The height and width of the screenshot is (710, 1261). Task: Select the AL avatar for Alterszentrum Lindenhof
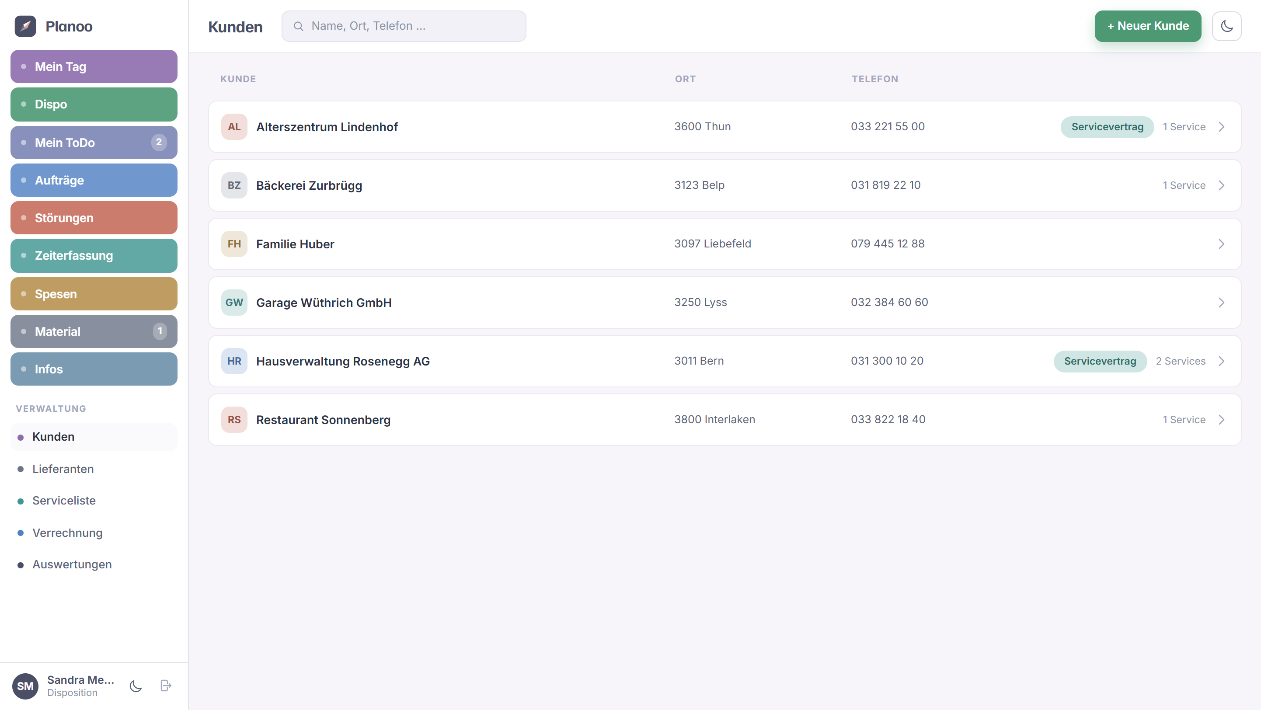coord(234,127)
